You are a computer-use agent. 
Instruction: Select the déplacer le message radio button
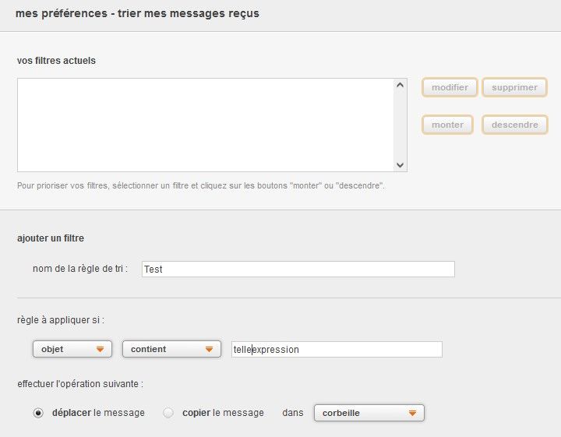tap(38, 413)
